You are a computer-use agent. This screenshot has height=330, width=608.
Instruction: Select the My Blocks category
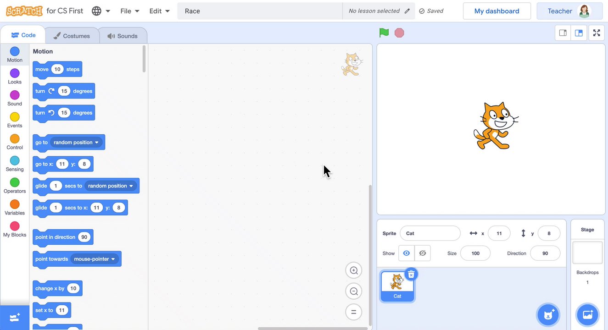point(15,229)
